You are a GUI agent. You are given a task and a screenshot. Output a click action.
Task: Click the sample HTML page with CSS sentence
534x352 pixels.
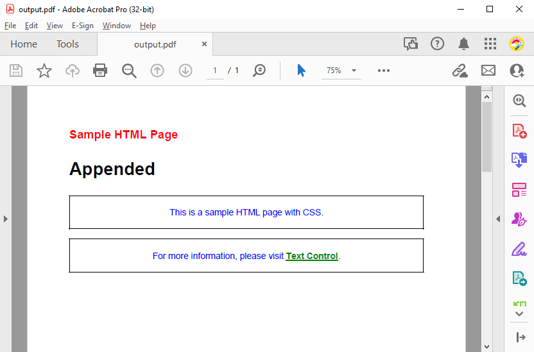246,213
